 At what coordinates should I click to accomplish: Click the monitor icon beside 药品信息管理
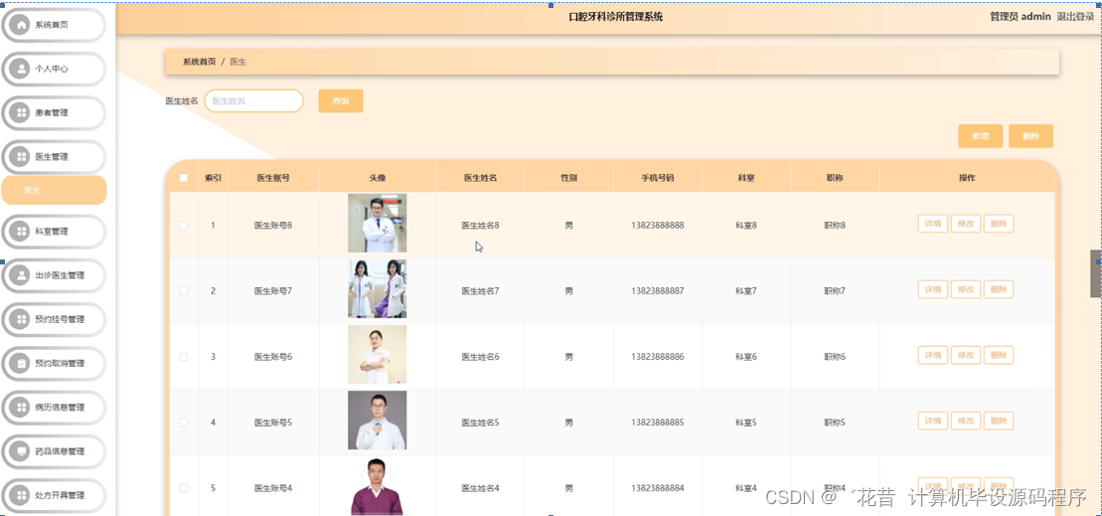[22, 451]
